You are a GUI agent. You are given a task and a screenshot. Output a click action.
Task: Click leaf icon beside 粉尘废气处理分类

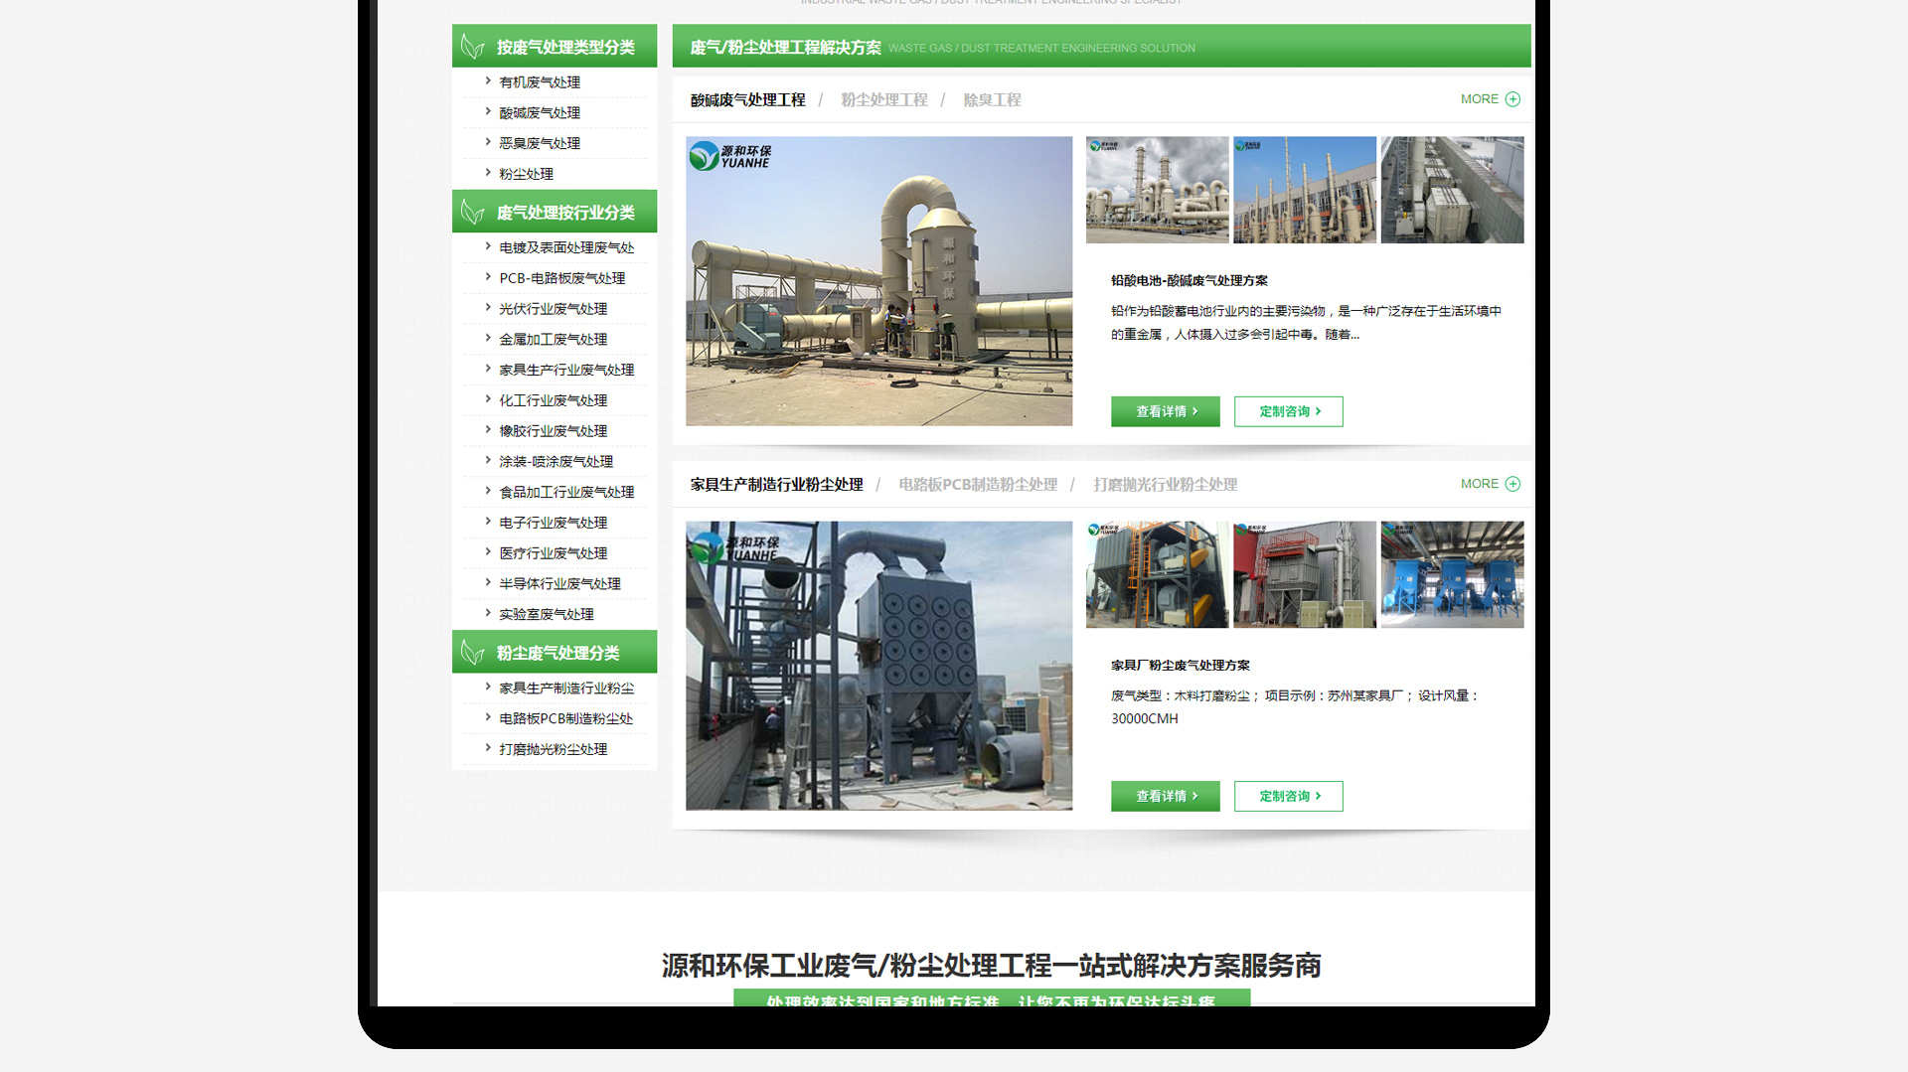point(473,653)
